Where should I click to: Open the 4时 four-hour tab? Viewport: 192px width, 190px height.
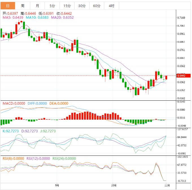[x=111, y=6]
